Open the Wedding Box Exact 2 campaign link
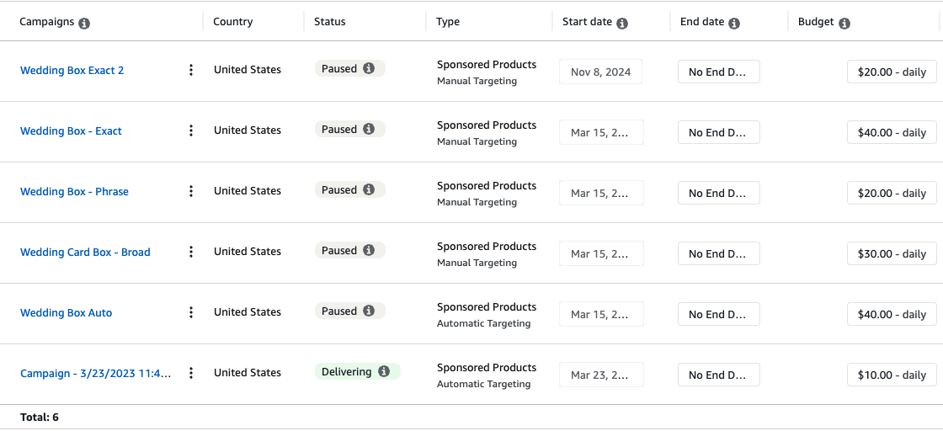This screenshot has width=943, height=431. click(72, 71)
